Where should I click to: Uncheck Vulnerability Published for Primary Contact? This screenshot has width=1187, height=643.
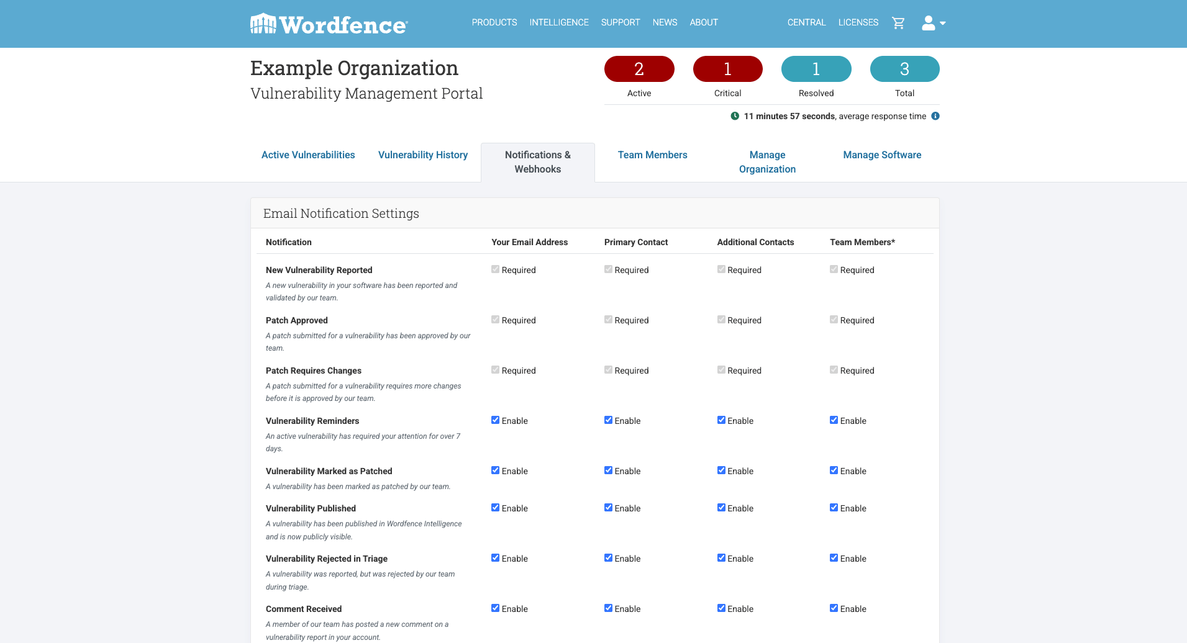tap(608, 508)
